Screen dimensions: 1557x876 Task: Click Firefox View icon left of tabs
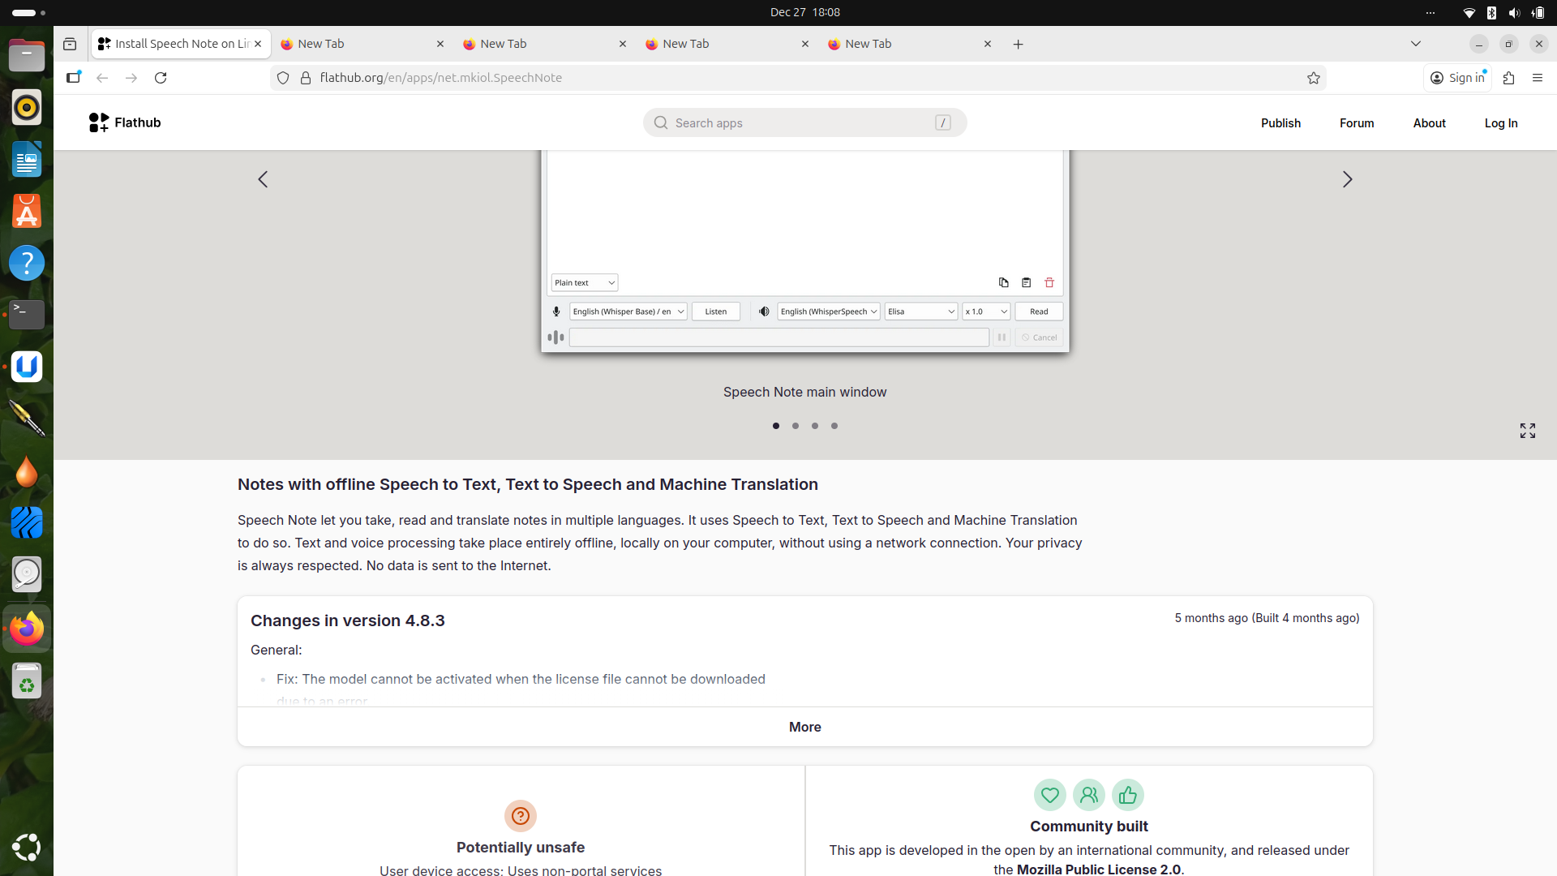pos(70,44)
